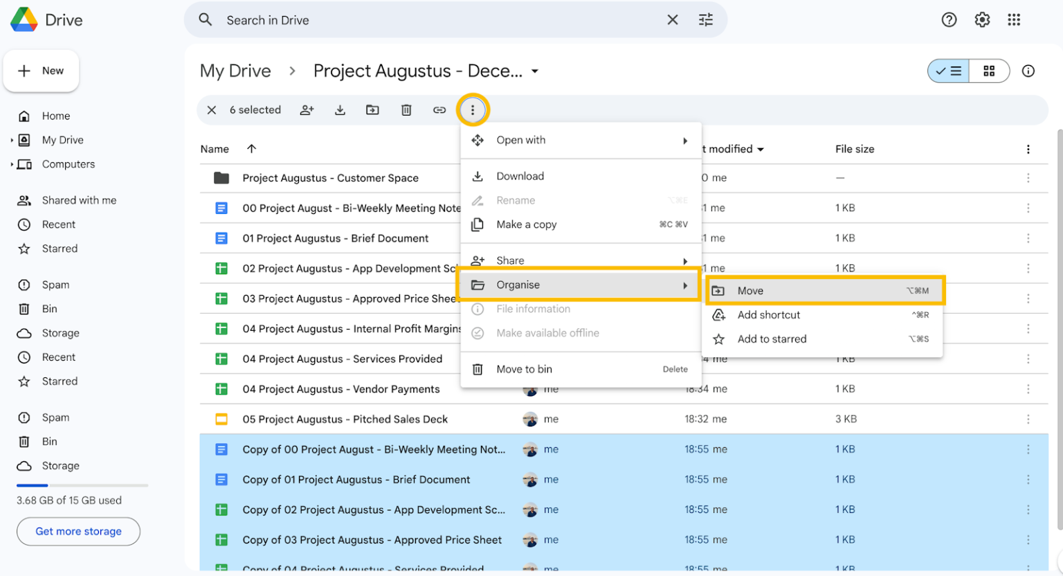Screen dimensions: 1063x576
Task: Move selected files to bin via trash icon
Action: click(x=406, y=109)
